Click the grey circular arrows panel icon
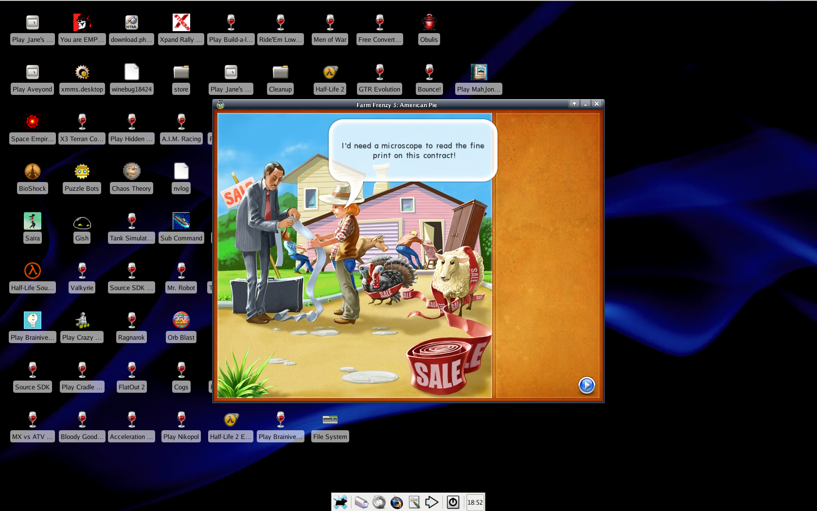817x511 pixels. (x=379, y=502)
